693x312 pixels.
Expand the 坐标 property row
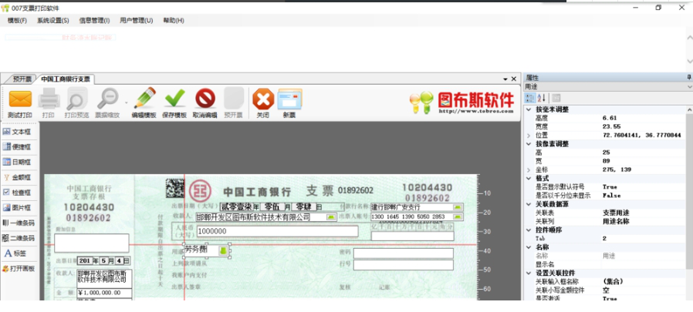pyautogui.click(x=529, y=170)
